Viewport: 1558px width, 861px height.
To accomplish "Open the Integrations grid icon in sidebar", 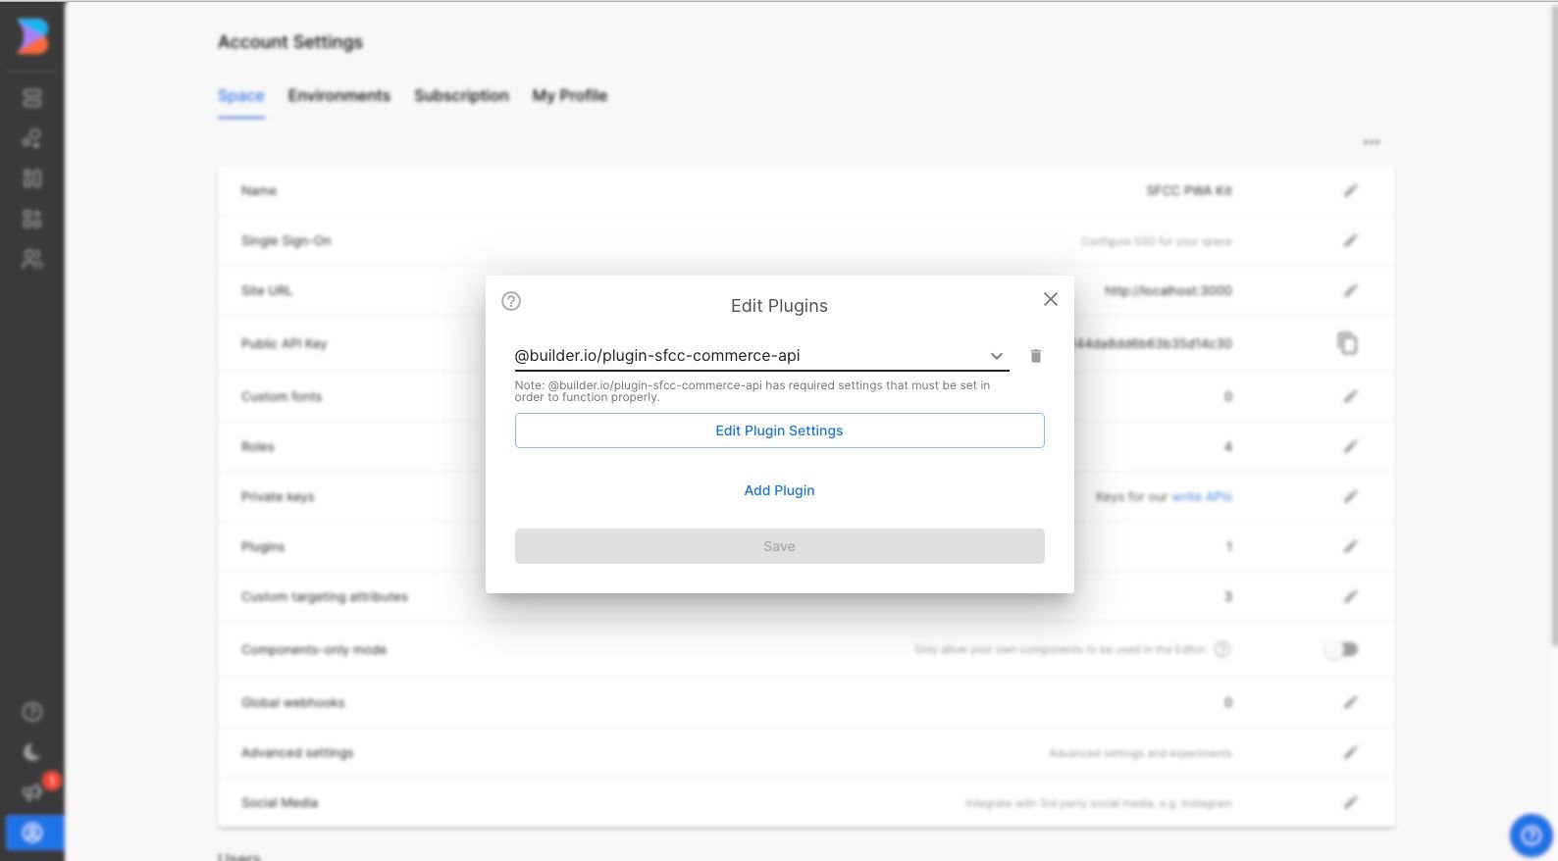I will (32, 219).
